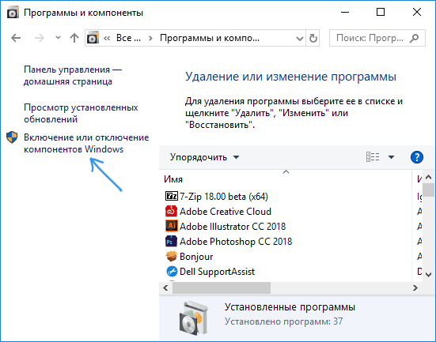The width and height of the screenshot is (436, 342).
Task: Click the Adobe Creative Cloud icon
Action: point(171,211)
